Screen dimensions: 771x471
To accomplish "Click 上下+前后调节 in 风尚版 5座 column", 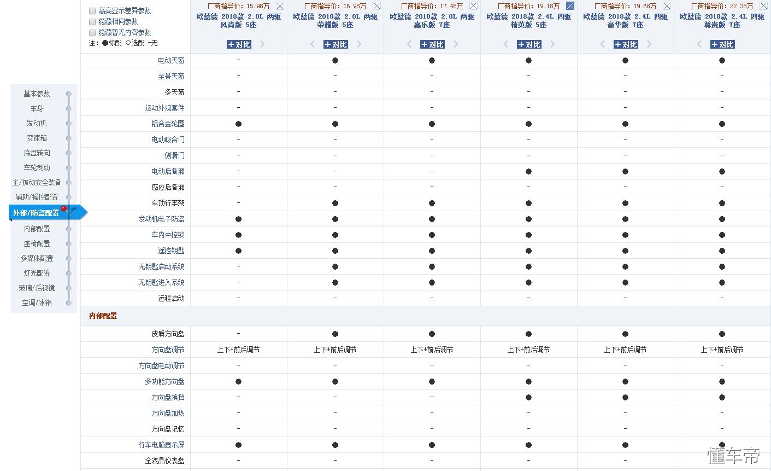I will tap(238, 350).
